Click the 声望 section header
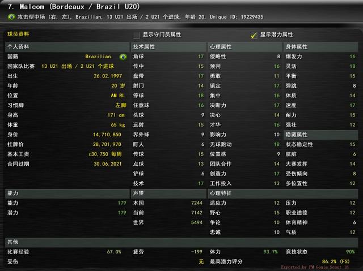 click(168, 193)
